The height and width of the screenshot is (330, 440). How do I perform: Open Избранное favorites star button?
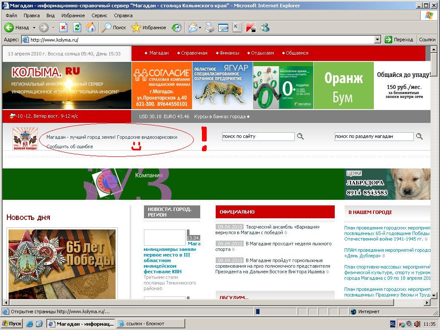[149, 27]
